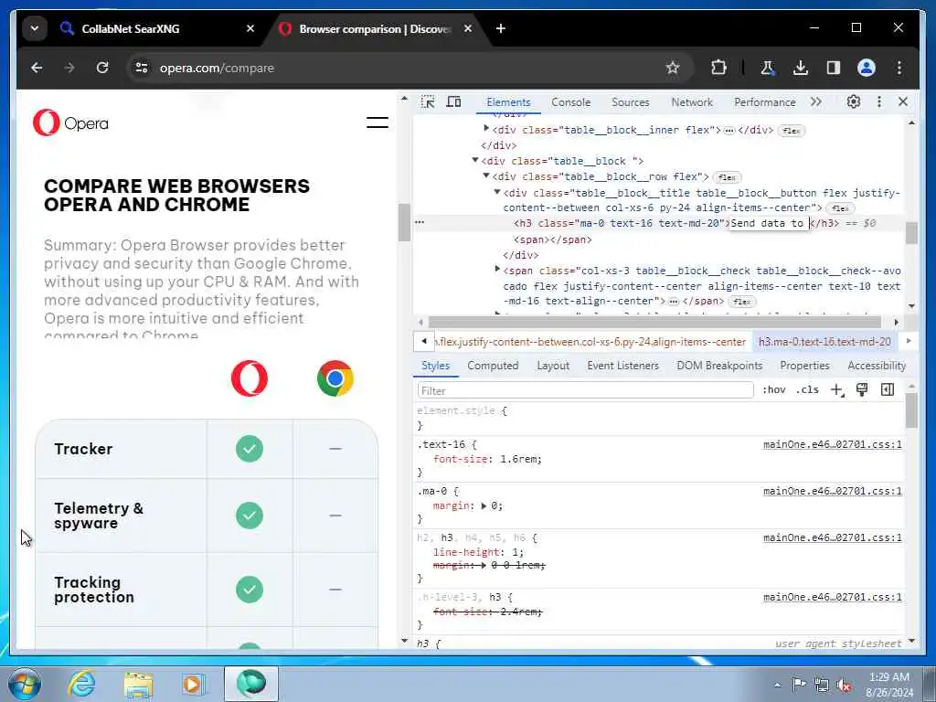Screen dimensions: 936x702
Task: Switch to the Network tab
Action: click(692, 102)
